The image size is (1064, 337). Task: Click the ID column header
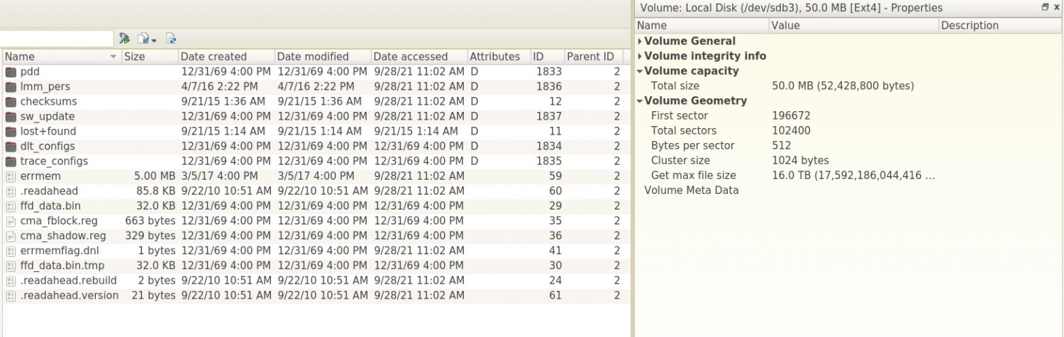tap(547, 57)
